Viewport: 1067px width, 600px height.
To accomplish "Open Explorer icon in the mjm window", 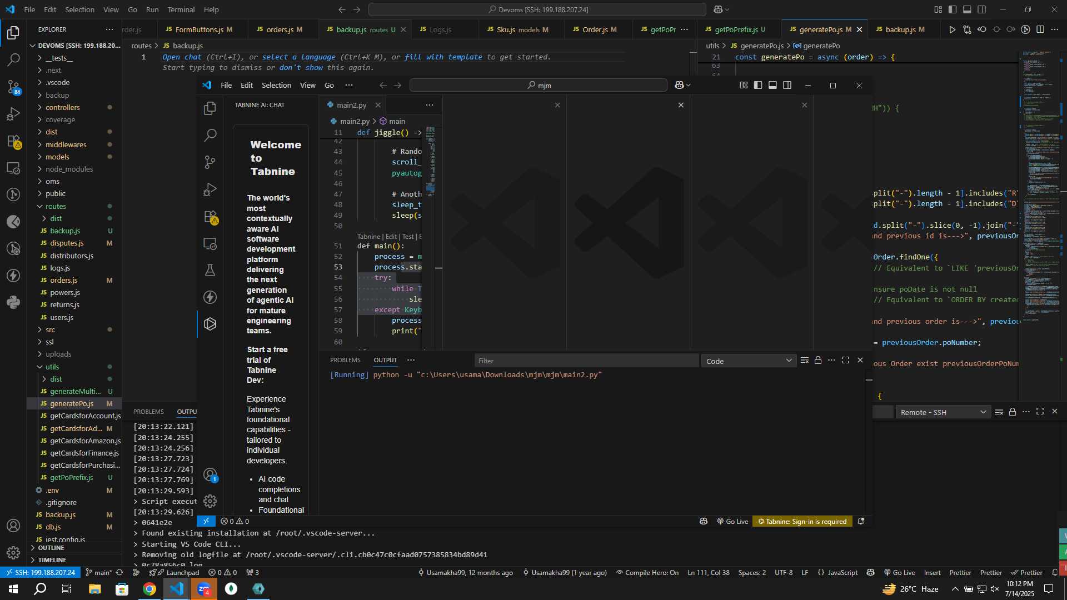I will click(x=210, y=108).
